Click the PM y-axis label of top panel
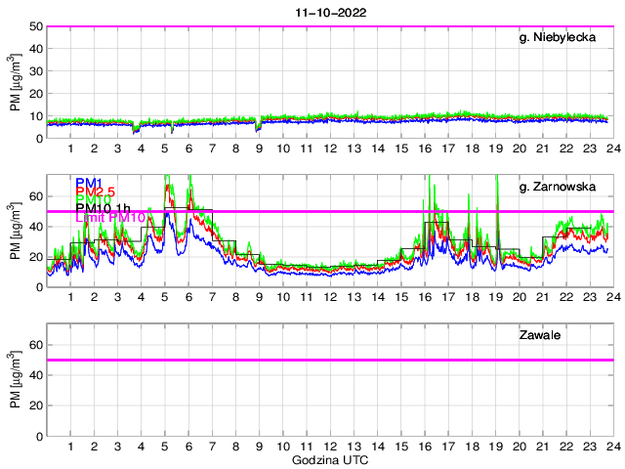 coord(15,82)
